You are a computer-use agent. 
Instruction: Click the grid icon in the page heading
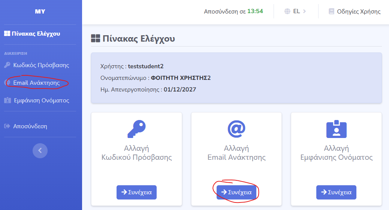point(96,39)
